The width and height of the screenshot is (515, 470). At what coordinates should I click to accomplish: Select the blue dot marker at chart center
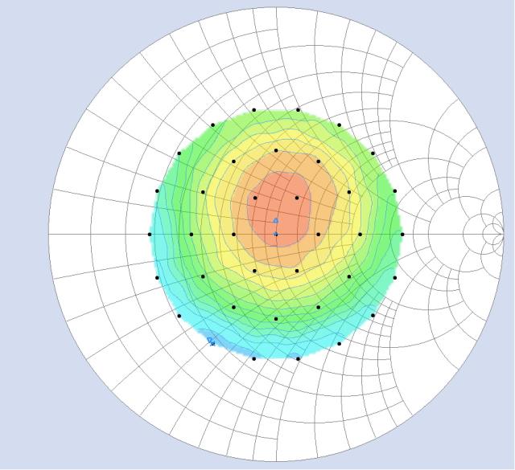275,234
